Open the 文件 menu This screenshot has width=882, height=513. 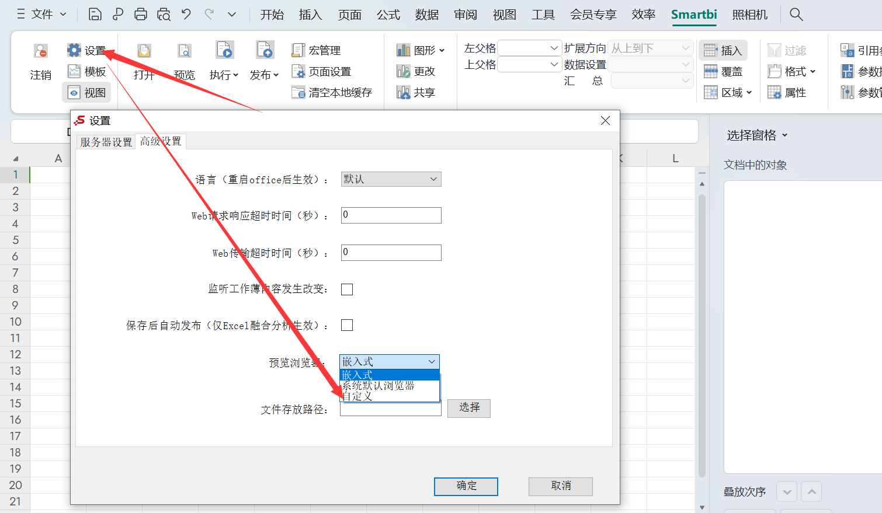[41, 14]
